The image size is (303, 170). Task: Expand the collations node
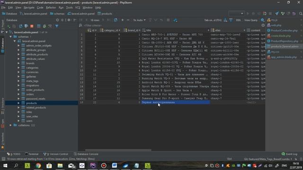tap(10, 125)
